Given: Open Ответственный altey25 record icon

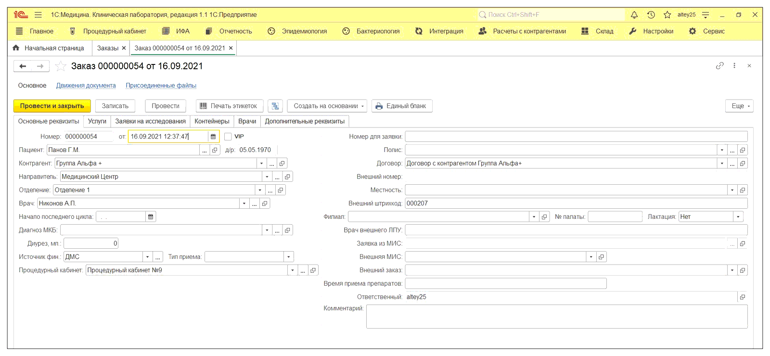Looking at the screenshot, I should tap(743, 297).
